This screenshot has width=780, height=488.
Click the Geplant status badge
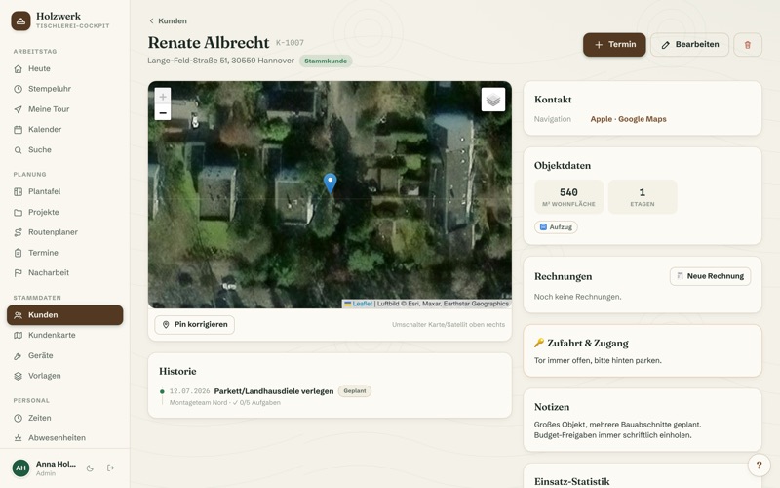(355, 391)
